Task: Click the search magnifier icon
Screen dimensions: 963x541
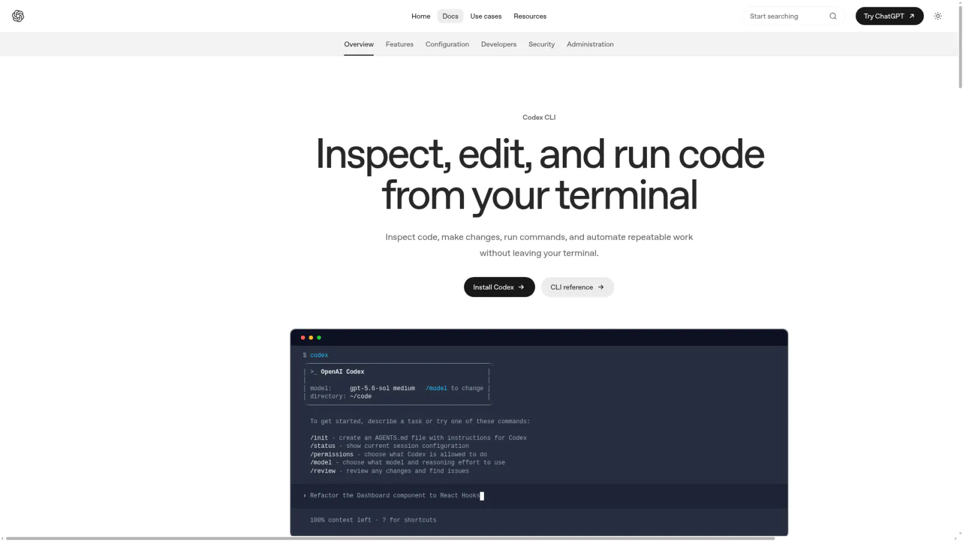Action: click(x=833, y=16)
